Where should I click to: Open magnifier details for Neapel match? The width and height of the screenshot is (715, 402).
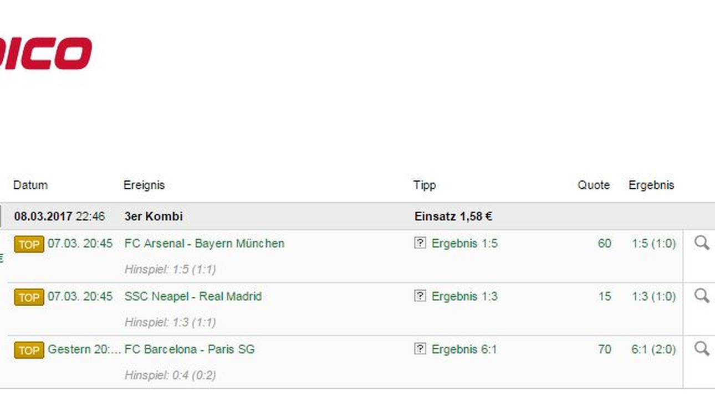(x=702, y=296)
